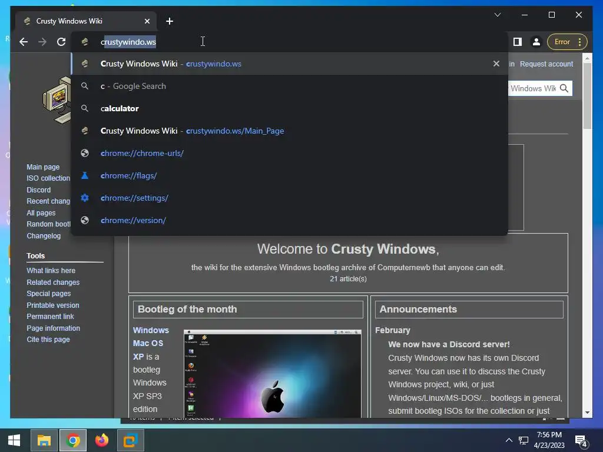Select the Crusty Windows Wiki crustywindo.ws suggestion
The width and height of the screenshot is (603, 452).
click(x=289, y=64)
